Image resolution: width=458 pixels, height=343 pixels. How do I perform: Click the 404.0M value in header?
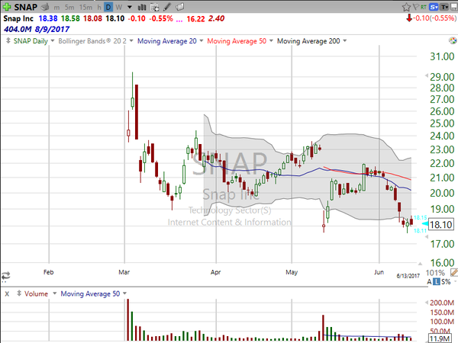18,29
